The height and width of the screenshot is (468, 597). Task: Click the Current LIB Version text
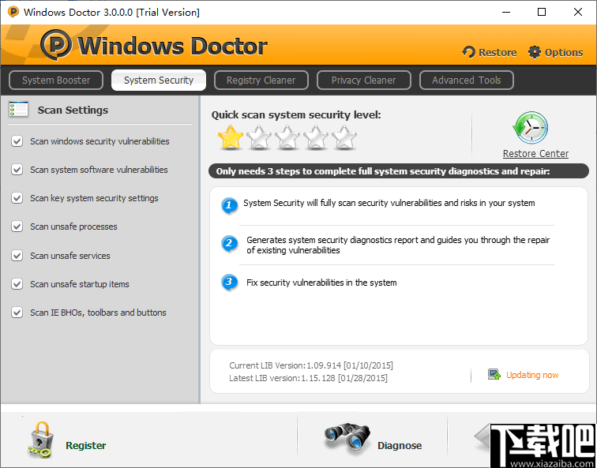311,365
